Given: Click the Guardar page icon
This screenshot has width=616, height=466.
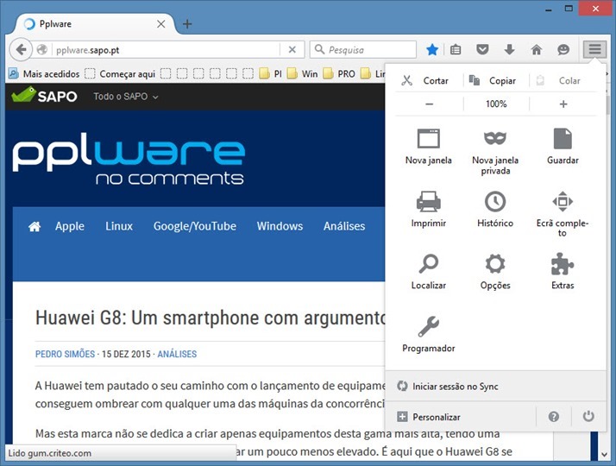Looking at the screenshot, I should [563, 138].
